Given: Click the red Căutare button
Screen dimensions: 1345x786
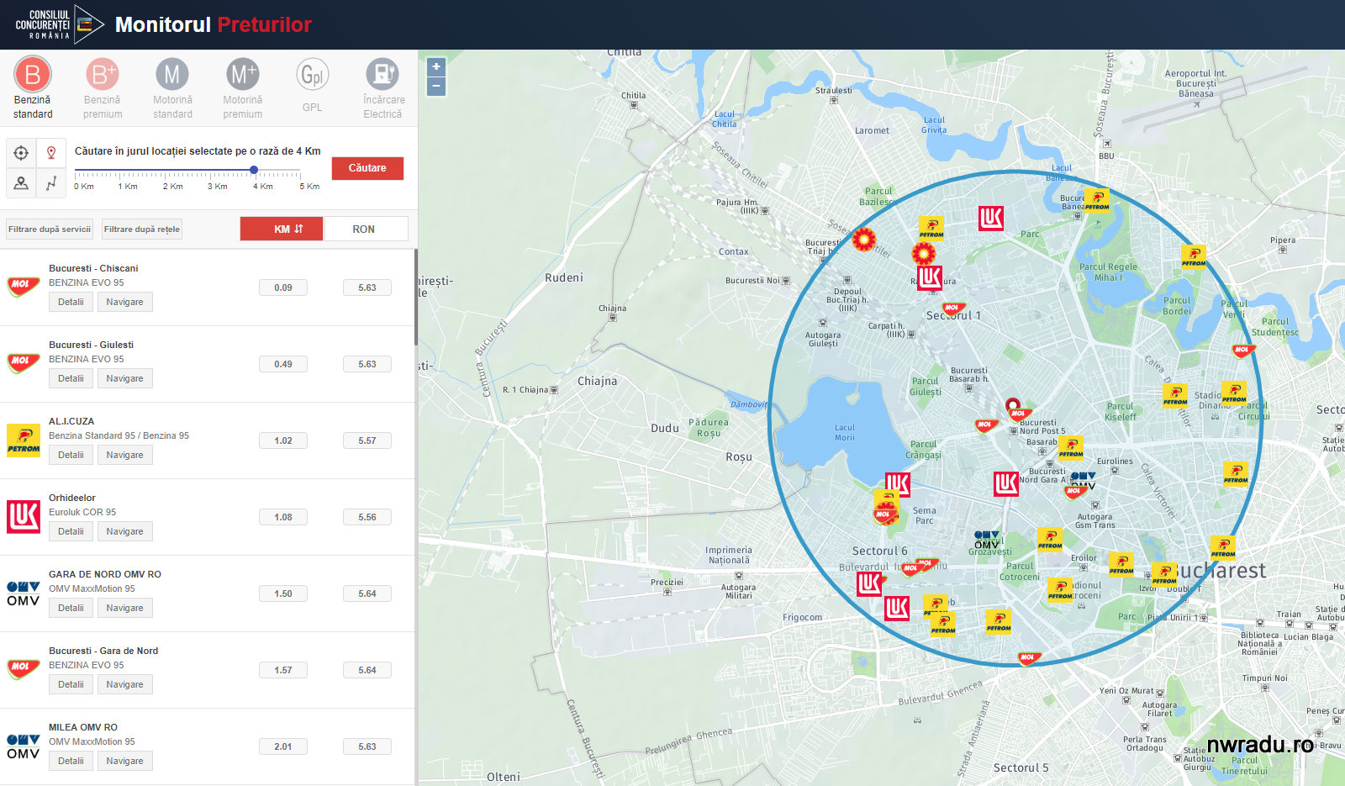Looking at the screenshot, I should (x=367, y=168).
